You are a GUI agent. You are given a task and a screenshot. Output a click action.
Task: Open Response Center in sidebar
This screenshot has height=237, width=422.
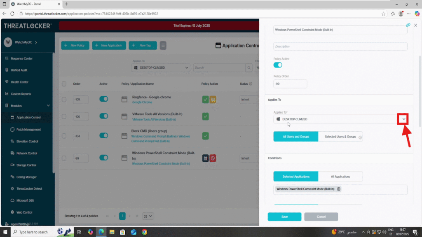21,58
